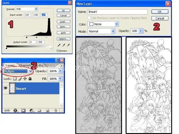Click the link layers chain icon
This screenshot has height=134, width=179.
click(x=7, y=110)
